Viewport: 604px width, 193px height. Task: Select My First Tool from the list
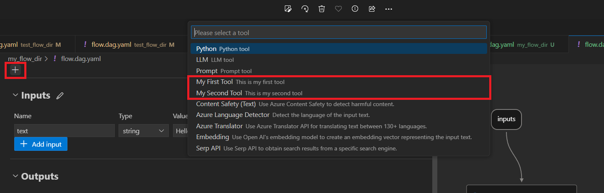(214, 82)
